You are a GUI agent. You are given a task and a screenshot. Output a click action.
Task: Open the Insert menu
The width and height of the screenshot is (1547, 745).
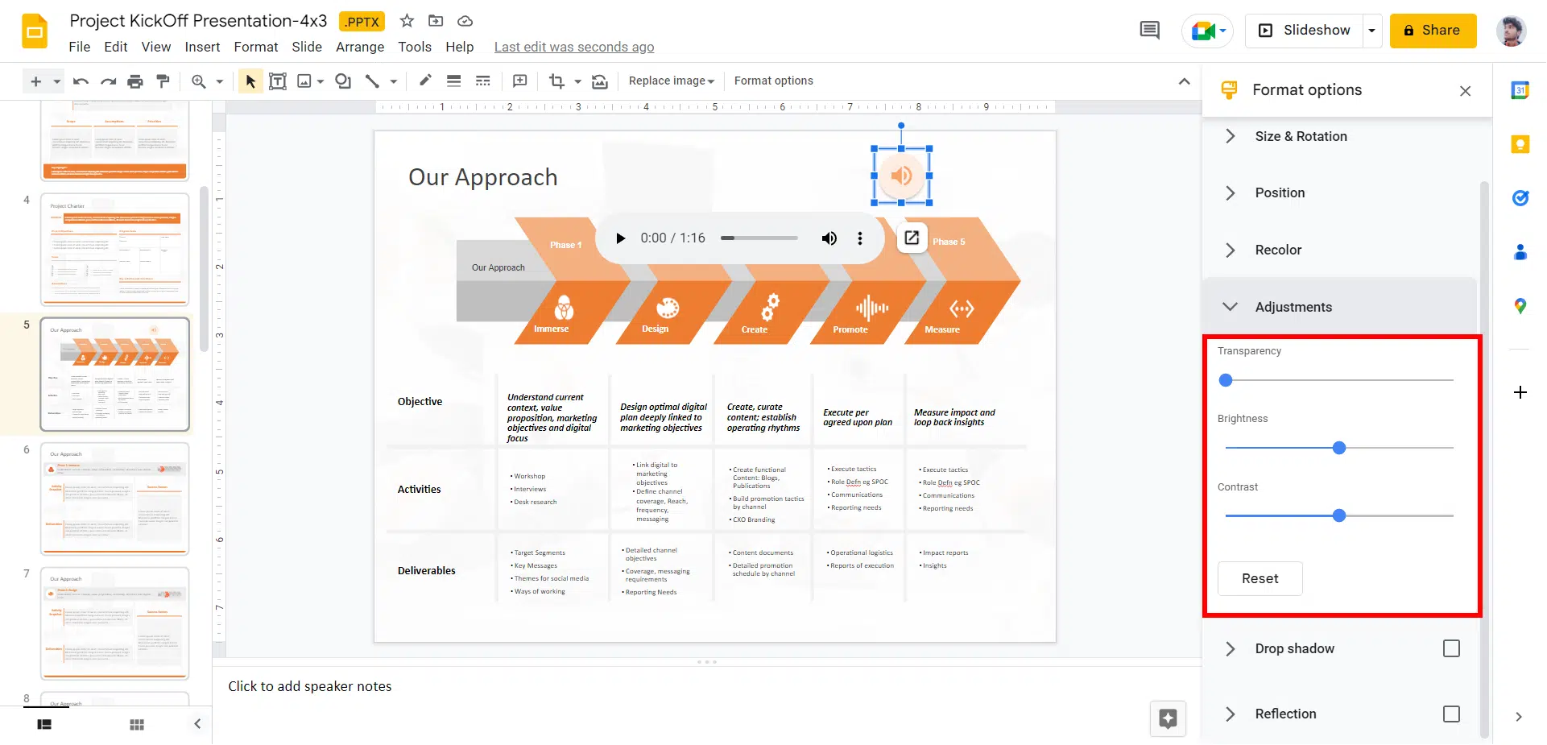tap(202, 48)
